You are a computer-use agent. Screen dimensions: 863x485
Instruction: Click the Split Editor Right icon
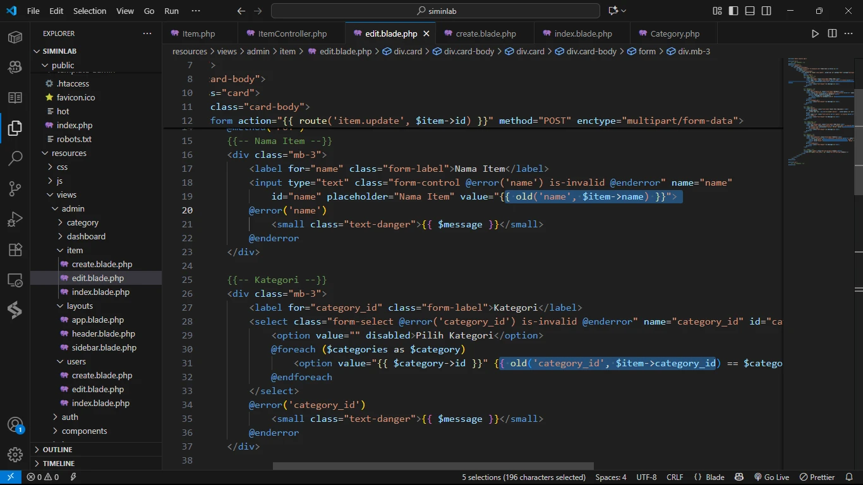click(832, 33)
